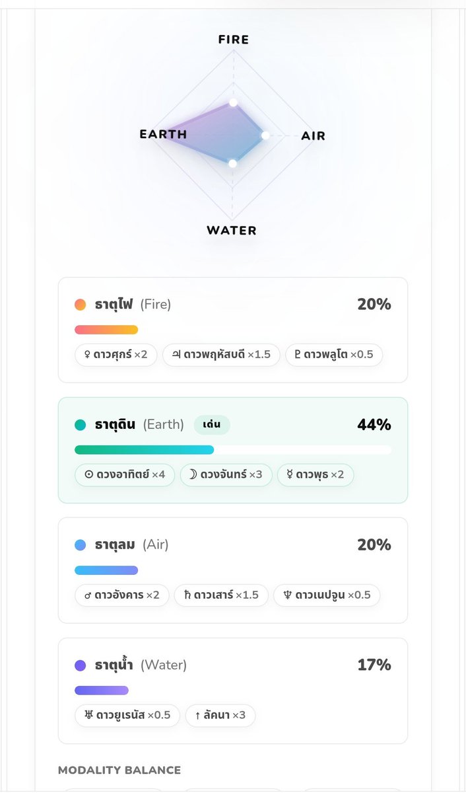Click the Fire data point on radar chart

click(x=233, y=102)
